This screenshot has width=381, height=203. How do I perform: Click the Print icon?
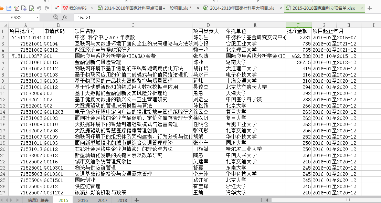click(x=24, y=8)
